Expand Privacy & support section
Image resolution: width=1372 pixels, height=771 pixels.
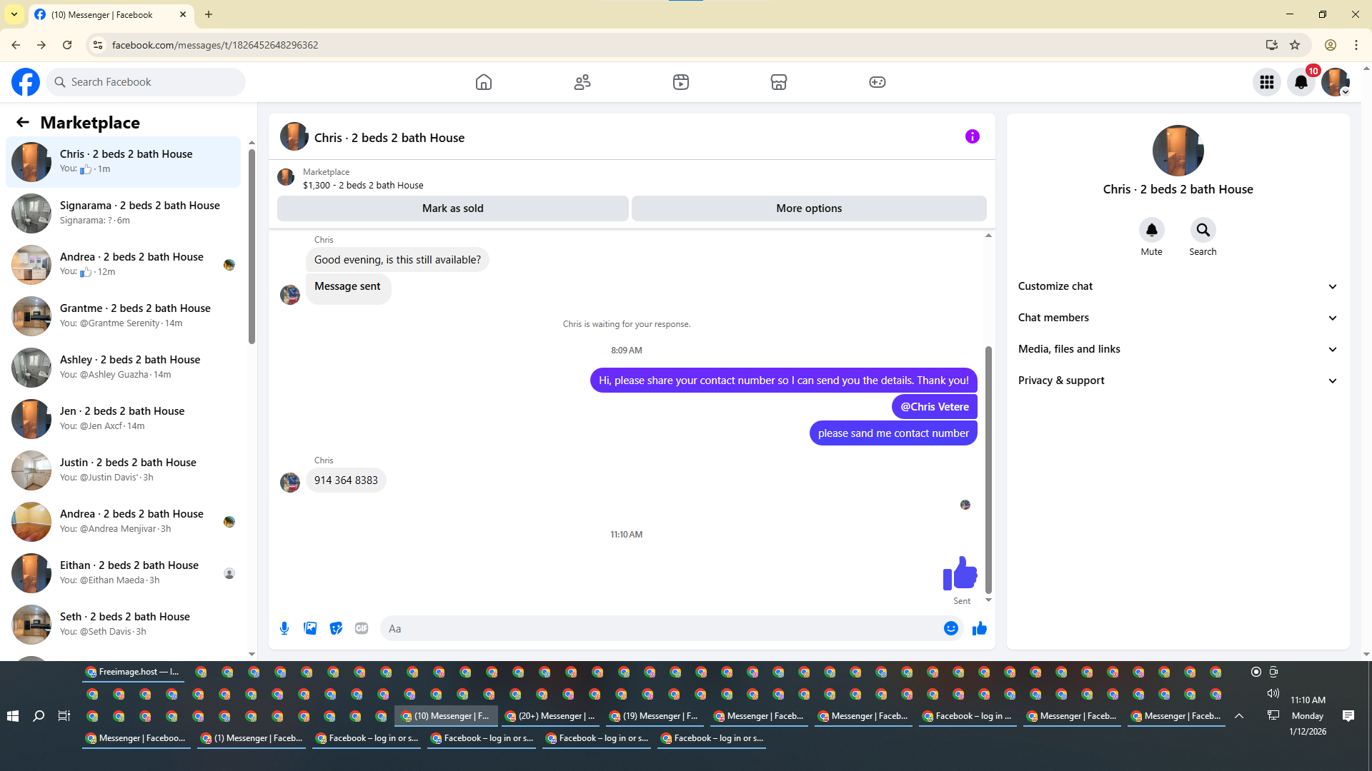[1177, 381]
